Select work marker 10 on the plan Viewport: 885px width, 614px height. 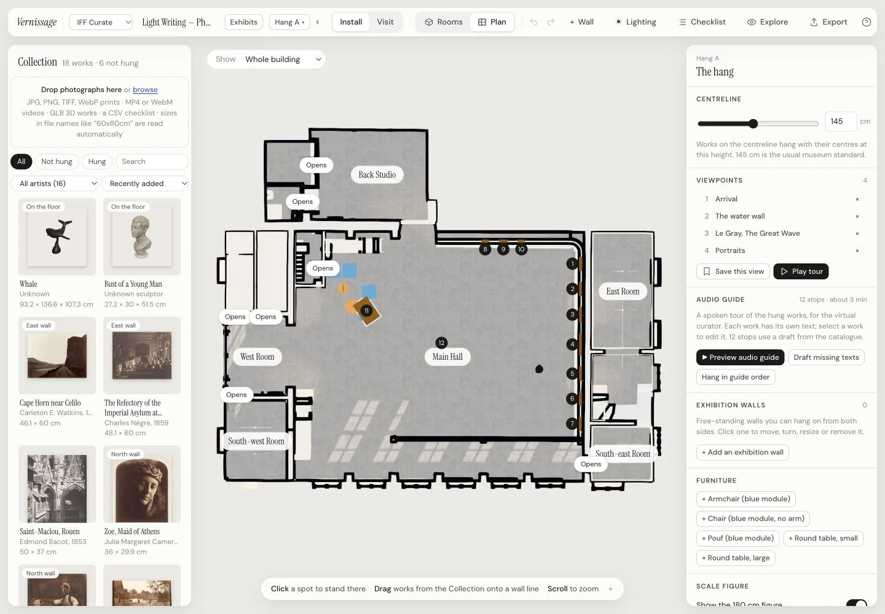[x=521, y=249]
